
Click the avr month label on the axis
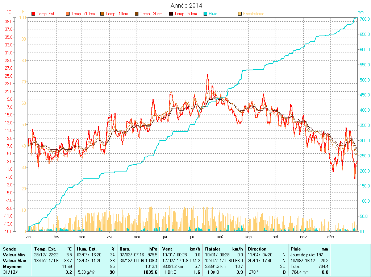coord(110,237)
